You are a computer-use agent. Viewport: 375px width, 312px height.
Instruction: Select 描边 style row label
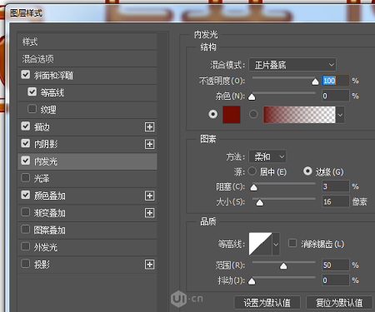[42, 127]
